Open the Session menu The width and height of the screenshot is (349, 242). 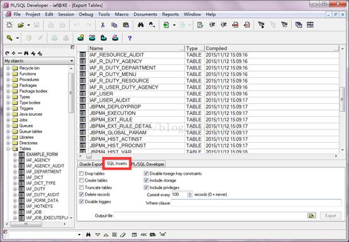66,14
